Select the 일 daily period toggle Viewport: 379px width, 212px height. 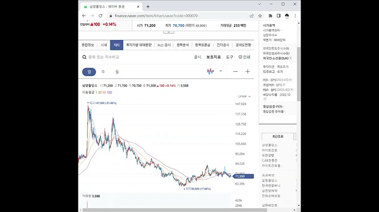tap(89, 72)
